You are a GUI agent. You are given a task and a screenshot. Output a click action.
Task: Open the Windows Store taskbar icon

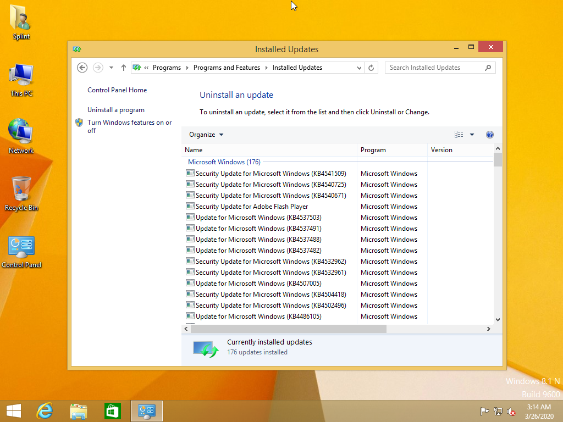pyautogui.click(x=112, y=411)
